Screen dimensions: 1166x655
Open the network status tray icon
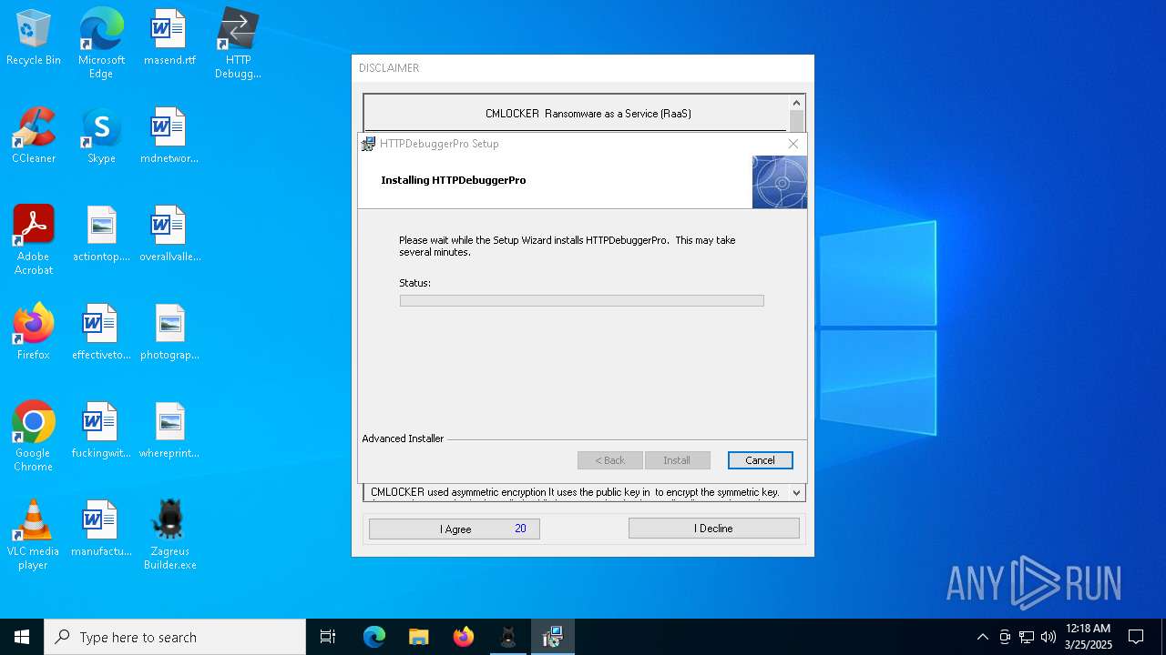click(x=1027, y=637)
